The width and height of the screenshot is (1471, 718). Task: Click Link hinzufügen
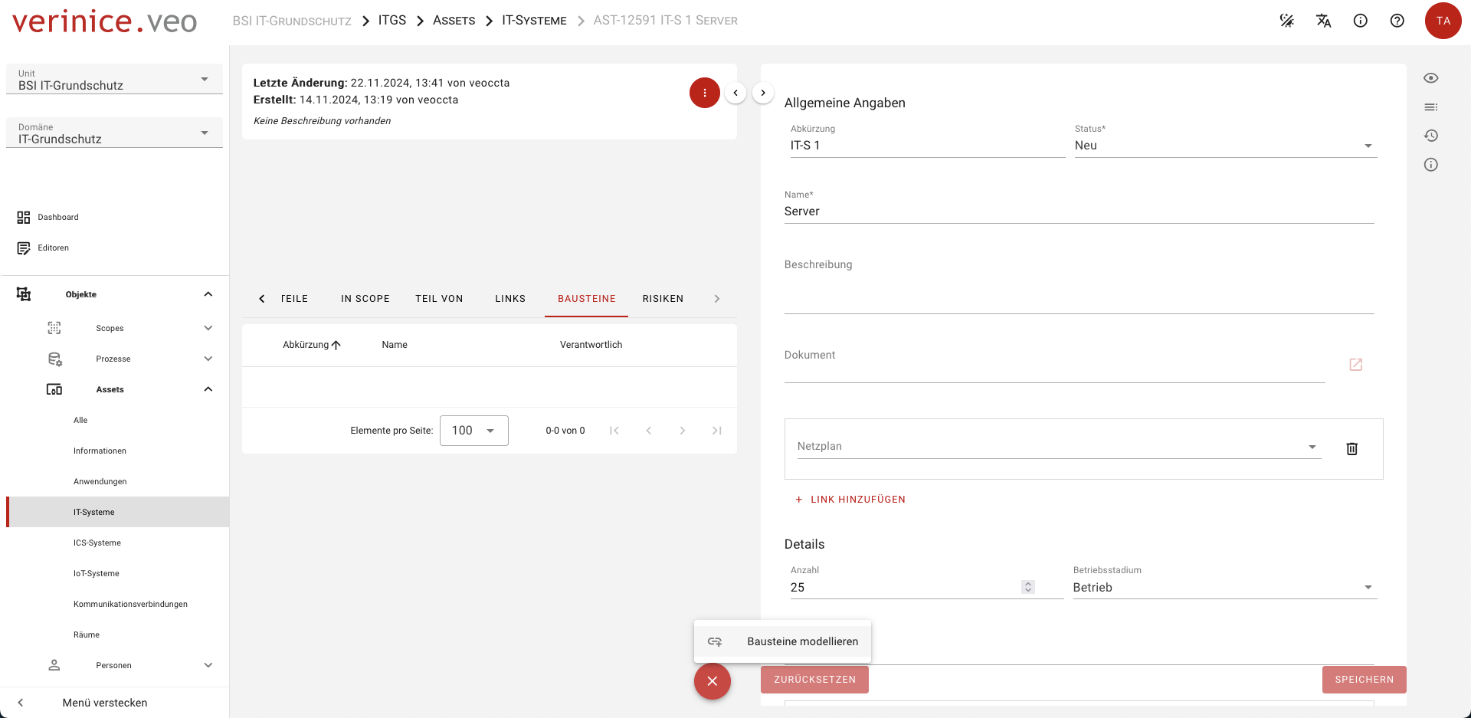click(850, 500)
